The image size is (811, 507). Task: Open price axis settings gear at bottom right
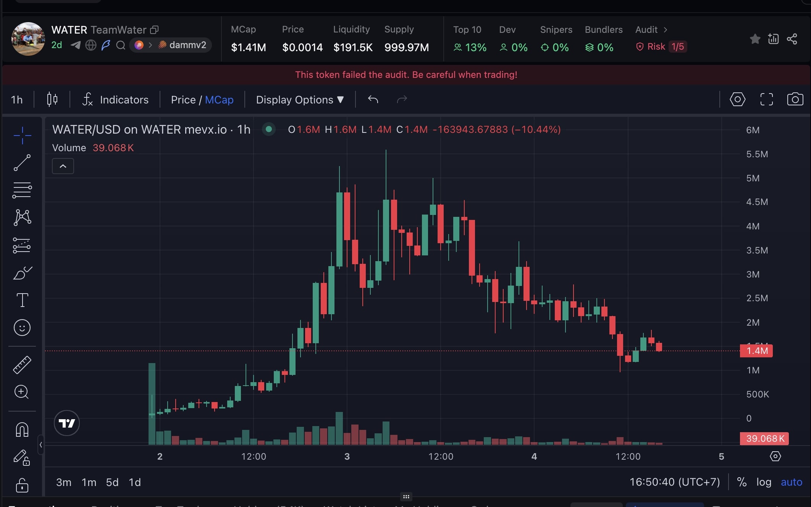[x=775, y=456]
